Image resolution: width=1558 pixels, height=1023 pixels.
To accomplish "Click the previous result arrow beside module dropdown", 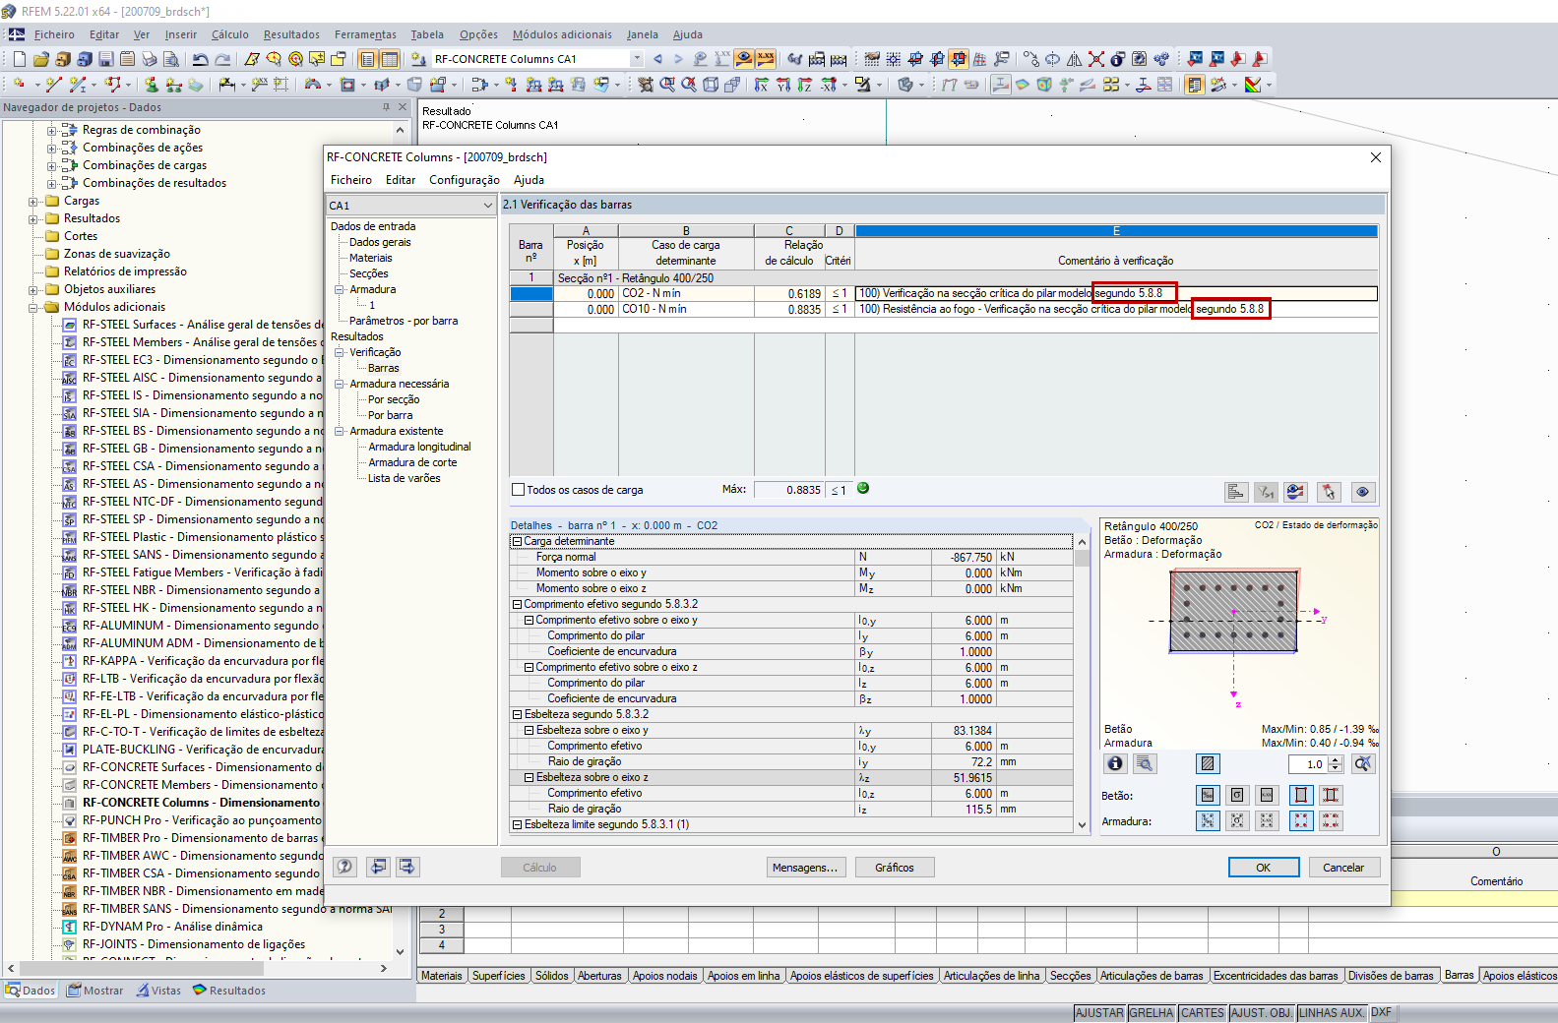I will (x=657, y=59).
